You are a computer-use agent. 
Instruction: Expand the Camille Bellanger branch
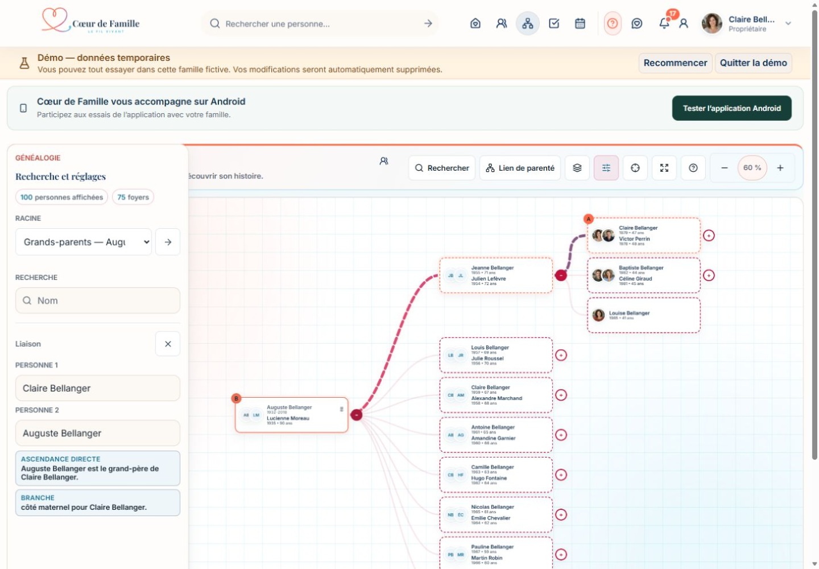click(x=561, y=475)
